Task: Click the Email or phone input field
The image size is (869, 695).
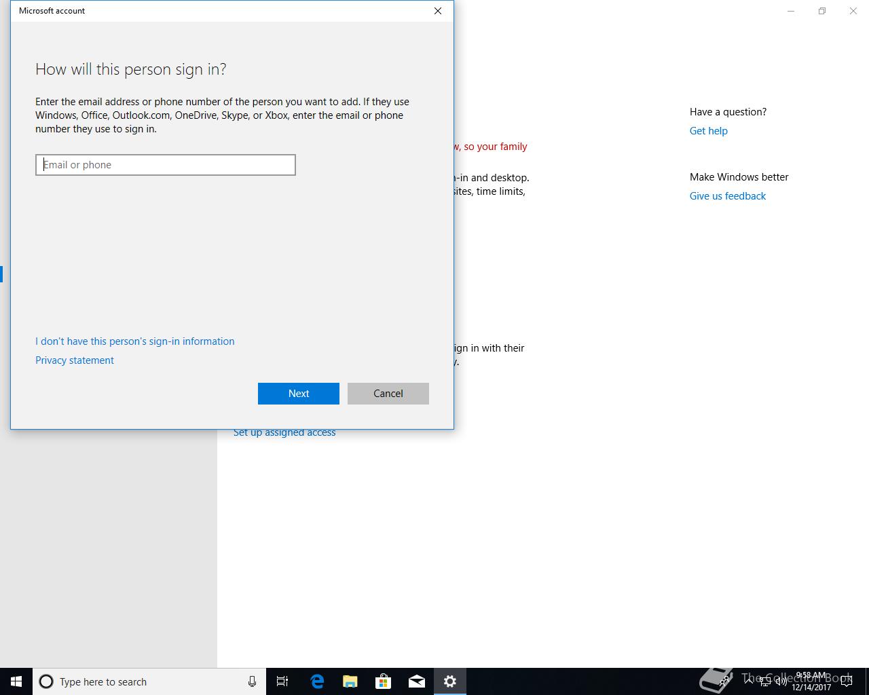Action: click(166, 165)
